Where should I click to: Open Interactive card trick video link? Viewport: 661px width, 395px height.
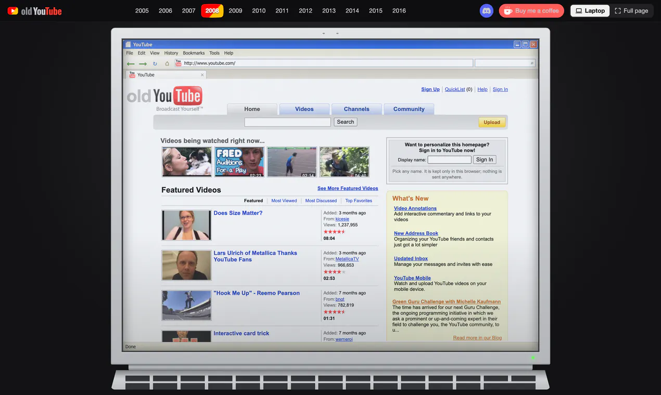coord(241,334)
